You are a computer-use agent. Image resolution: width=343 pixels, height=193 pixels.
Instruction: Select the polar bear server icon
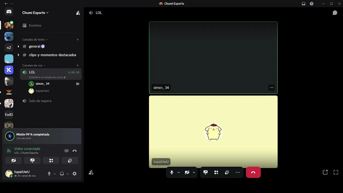[9, 36]
